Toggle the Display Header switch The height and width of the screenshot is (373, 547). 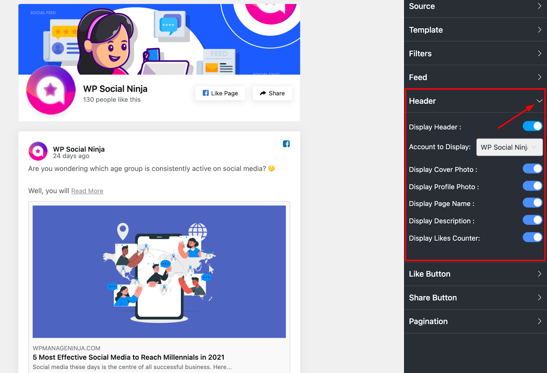(532, 126)
